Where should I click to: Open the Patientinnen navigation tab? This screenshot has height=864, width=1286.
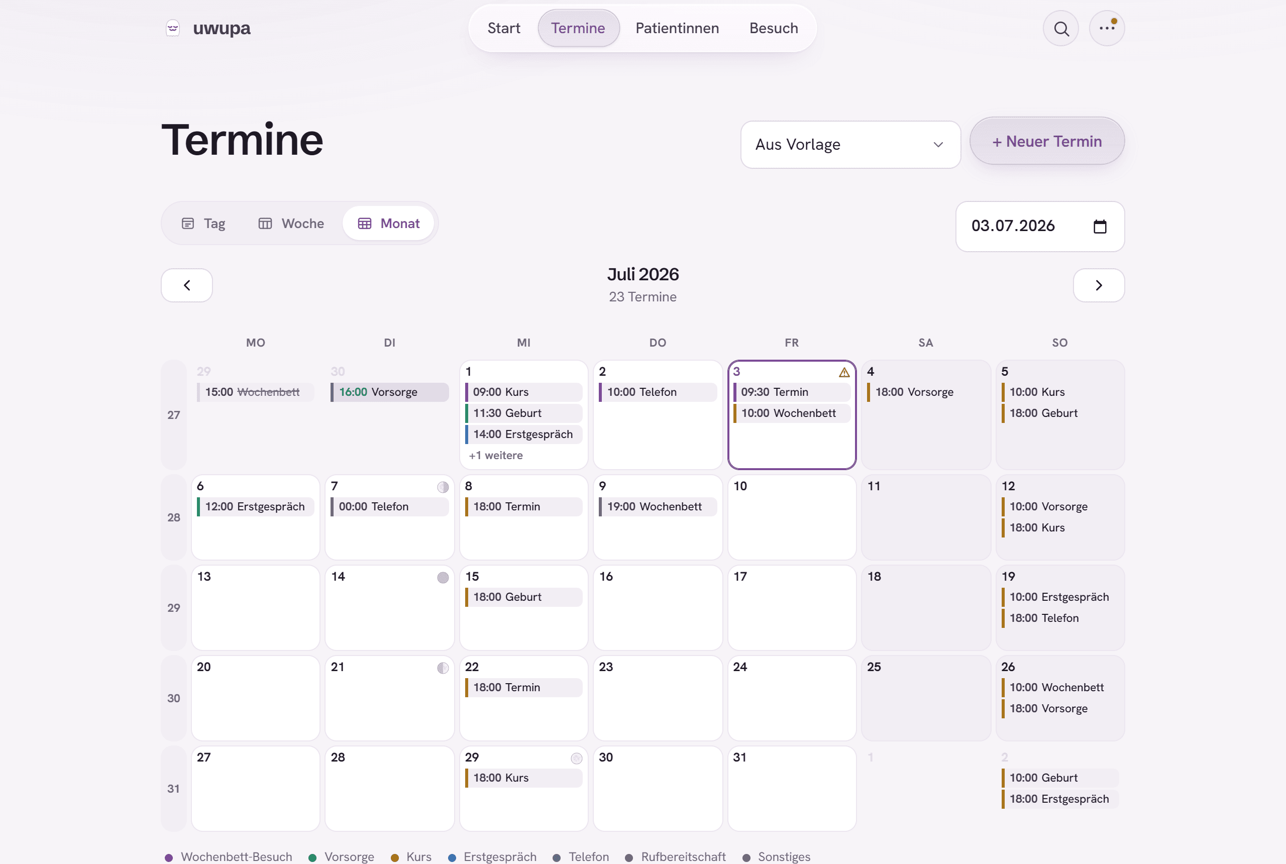pyautogui.click(x=677, y=28)
